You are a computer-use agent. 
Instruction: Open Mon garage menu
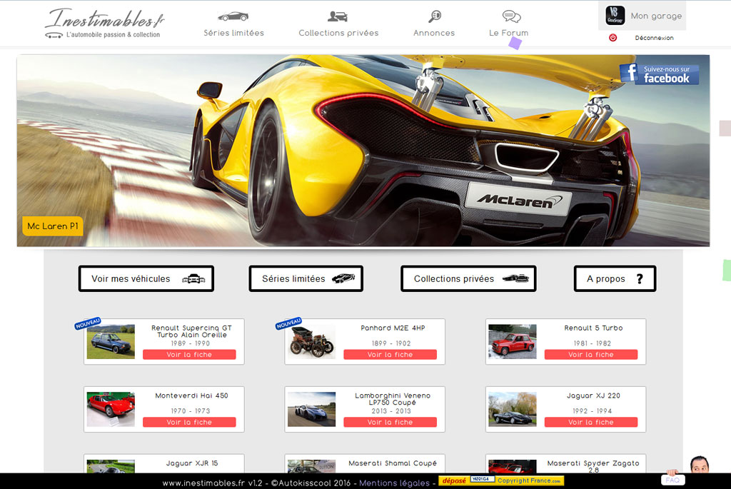(656, 16)
